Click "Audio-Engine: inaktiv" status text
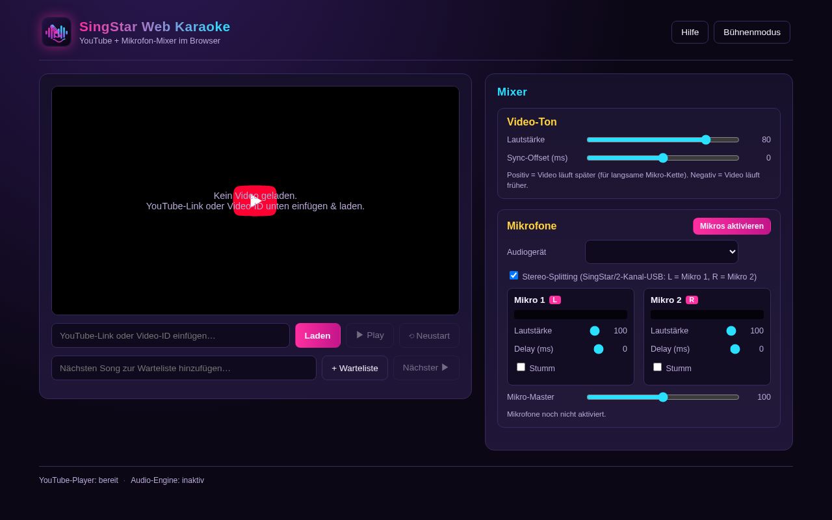This screenshot has width=832, height=520. click(167, 480)
